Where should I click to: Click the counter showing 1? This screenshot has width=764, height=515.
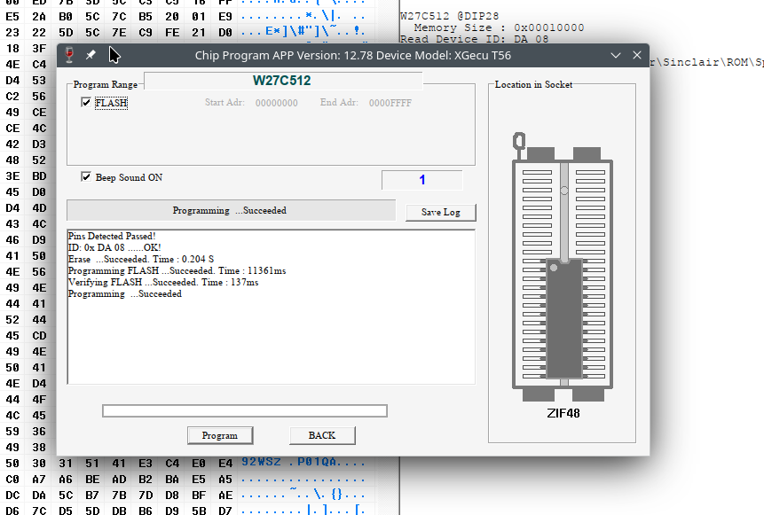pyautogui.click(x=421, y=179)
